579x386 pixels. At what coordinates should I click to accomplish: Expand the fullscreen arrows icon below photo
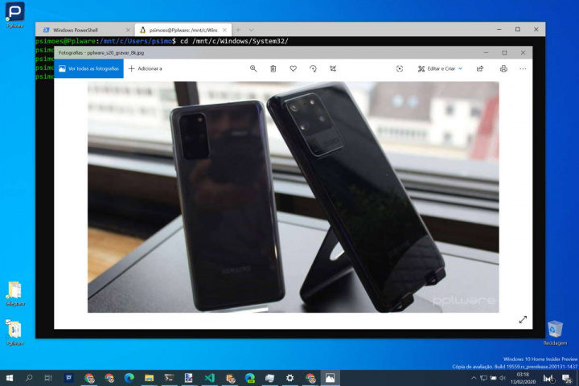tap(523, 319)
